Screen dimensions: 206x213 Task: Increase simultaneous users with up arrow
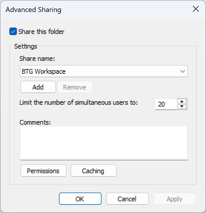(x=182, y=102)
